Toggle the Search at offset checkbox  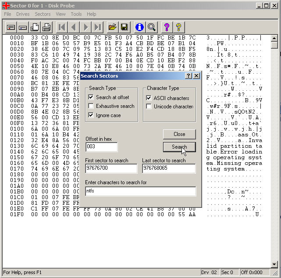[x=91, y=97]
